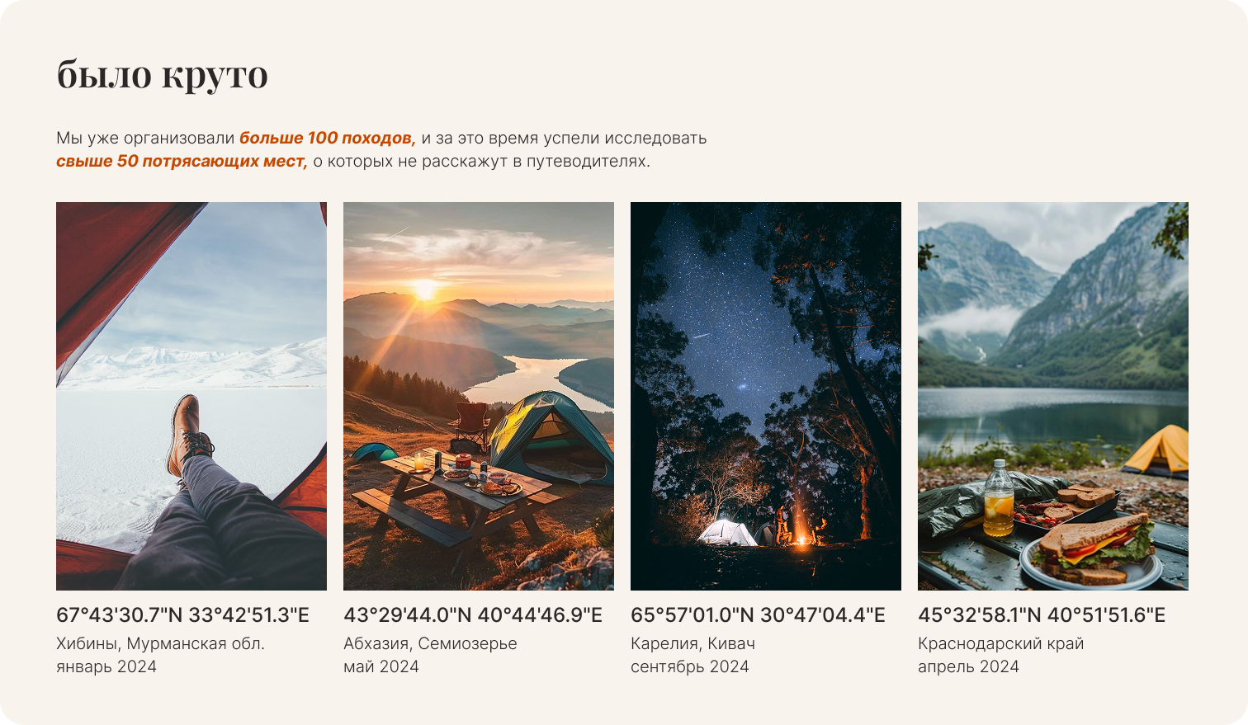
Task: Click the 'апрель 2024' date label
Action: point(968,666)
